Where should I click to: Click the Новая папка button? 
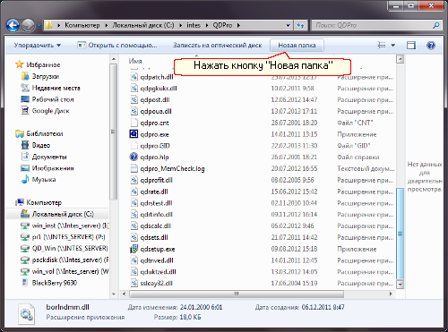pyautogui.click(x=297, y=46)
